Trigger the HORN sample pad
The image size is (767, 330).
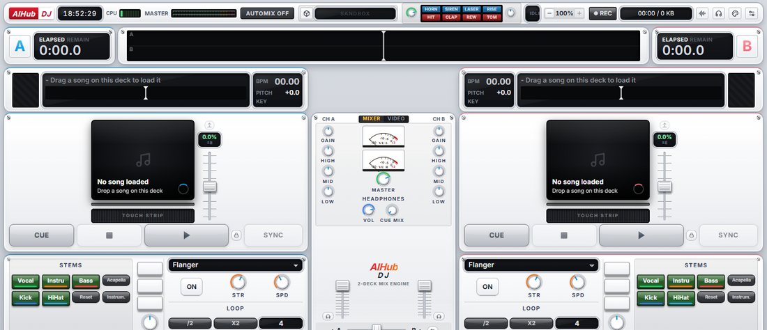click(431, 9)
